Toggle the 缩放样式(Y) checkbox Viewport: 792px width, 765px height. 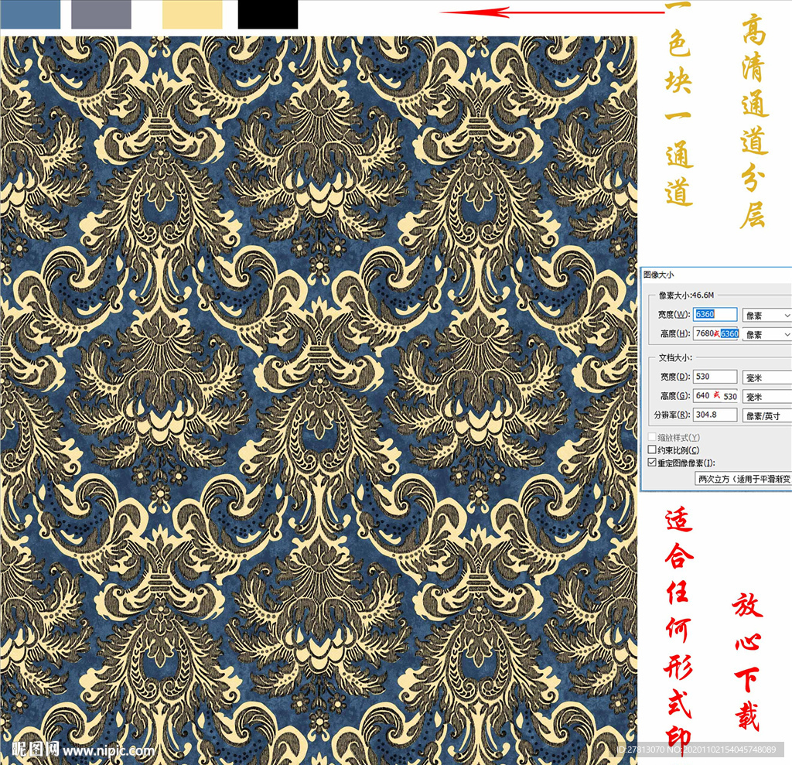pos(652,436)
